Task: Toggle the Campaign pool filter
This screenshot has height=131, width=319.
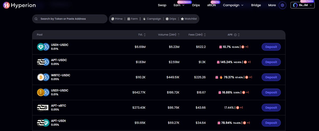Action: (152, 19)
